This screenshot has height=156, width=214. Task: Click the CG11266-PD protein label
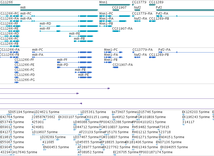coord(25,75)
